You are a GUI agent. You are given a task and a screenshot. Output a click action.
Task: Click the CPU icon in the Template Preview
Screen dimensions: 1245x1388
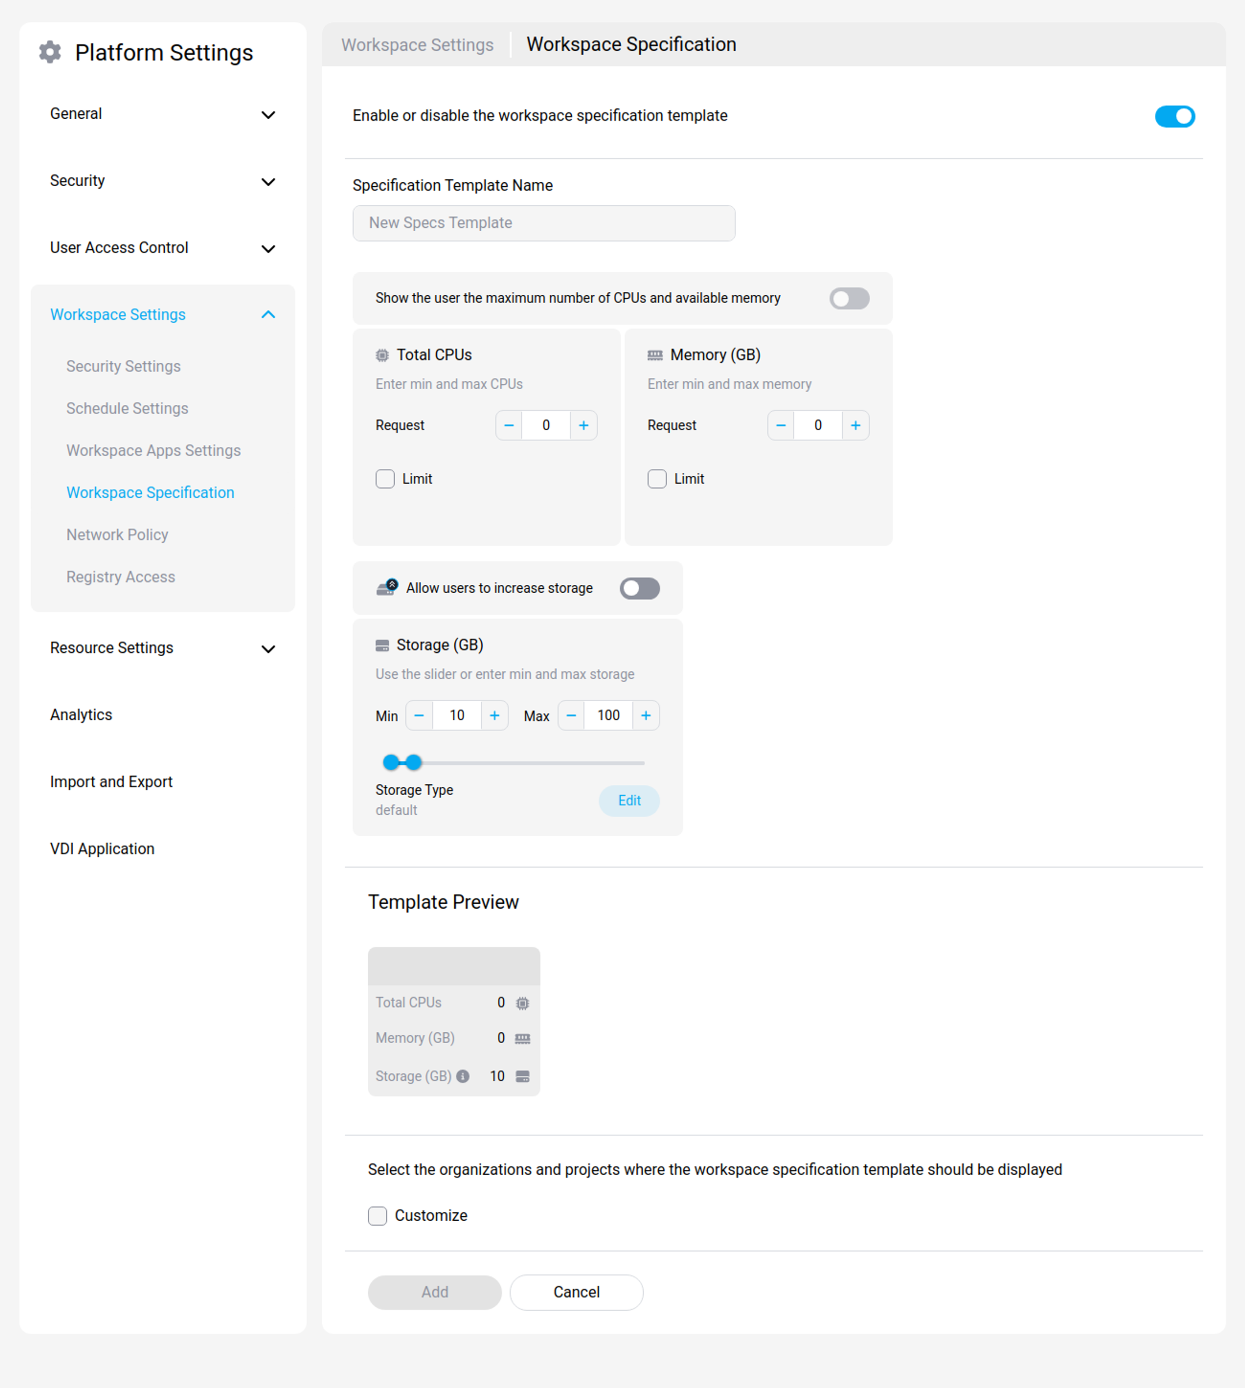pos(523,1002)
